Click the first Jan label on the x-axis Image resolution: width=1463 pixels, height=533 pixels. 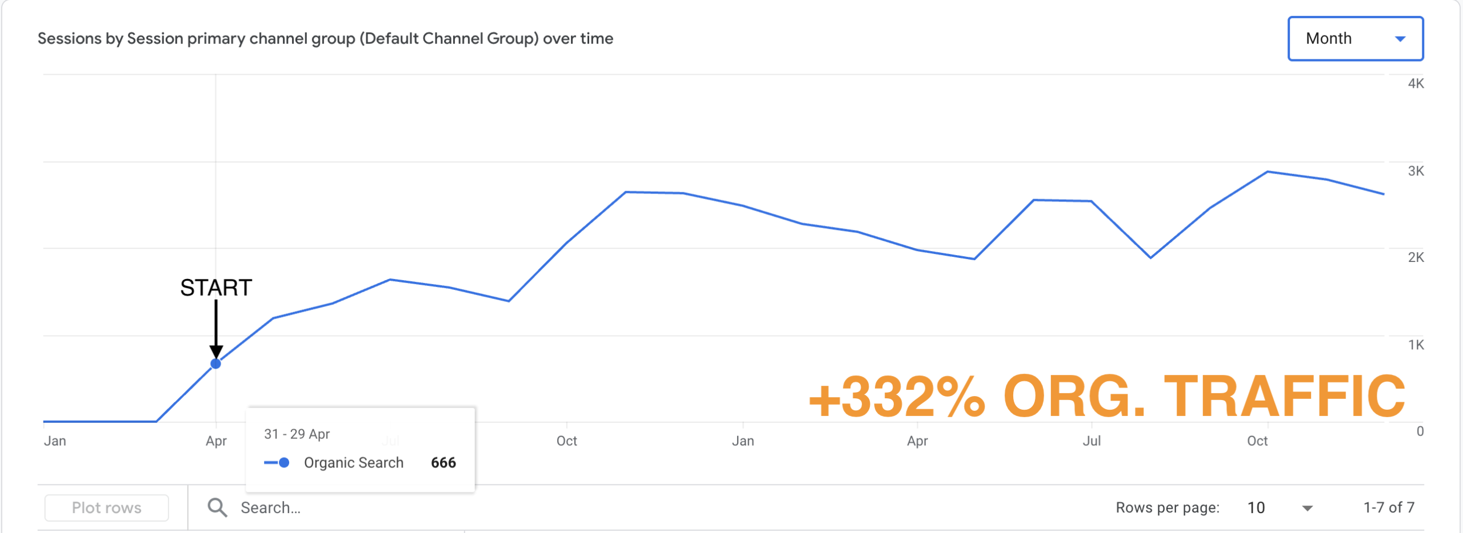55,441
